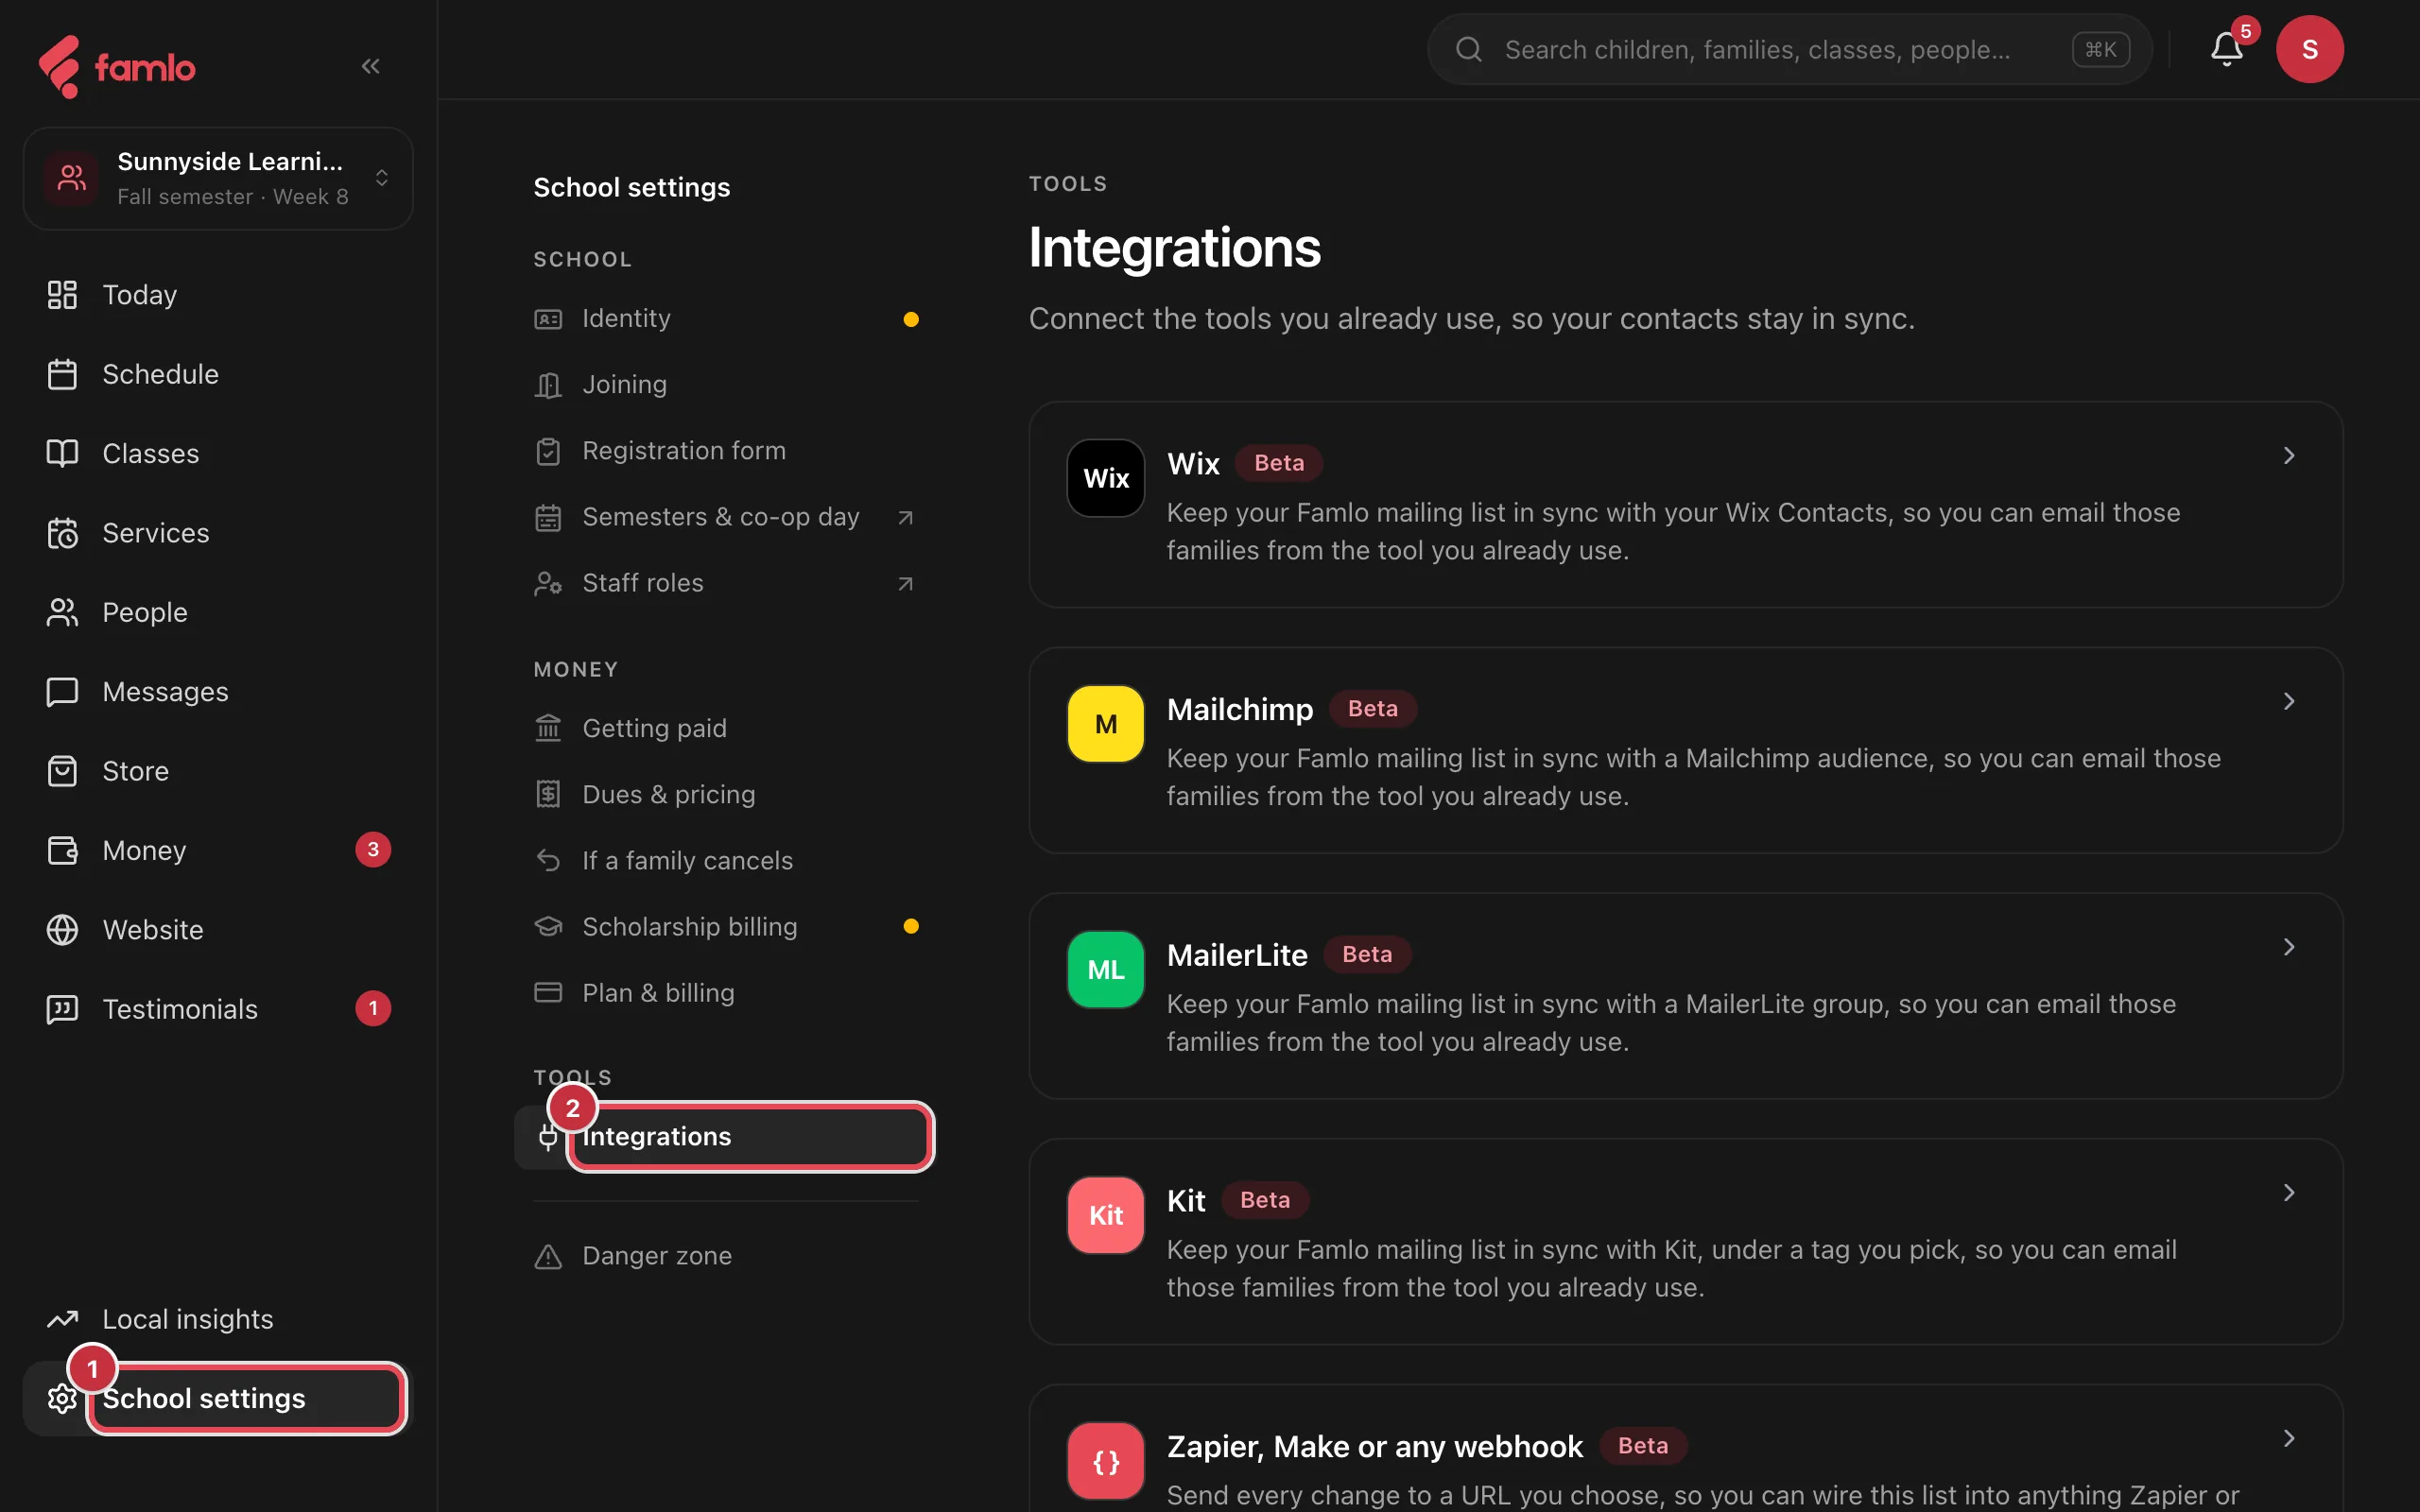The height and width of the screenshot is (1512, 2420).
Task: Click the Famlo logo
Action: tap(116, 67)
